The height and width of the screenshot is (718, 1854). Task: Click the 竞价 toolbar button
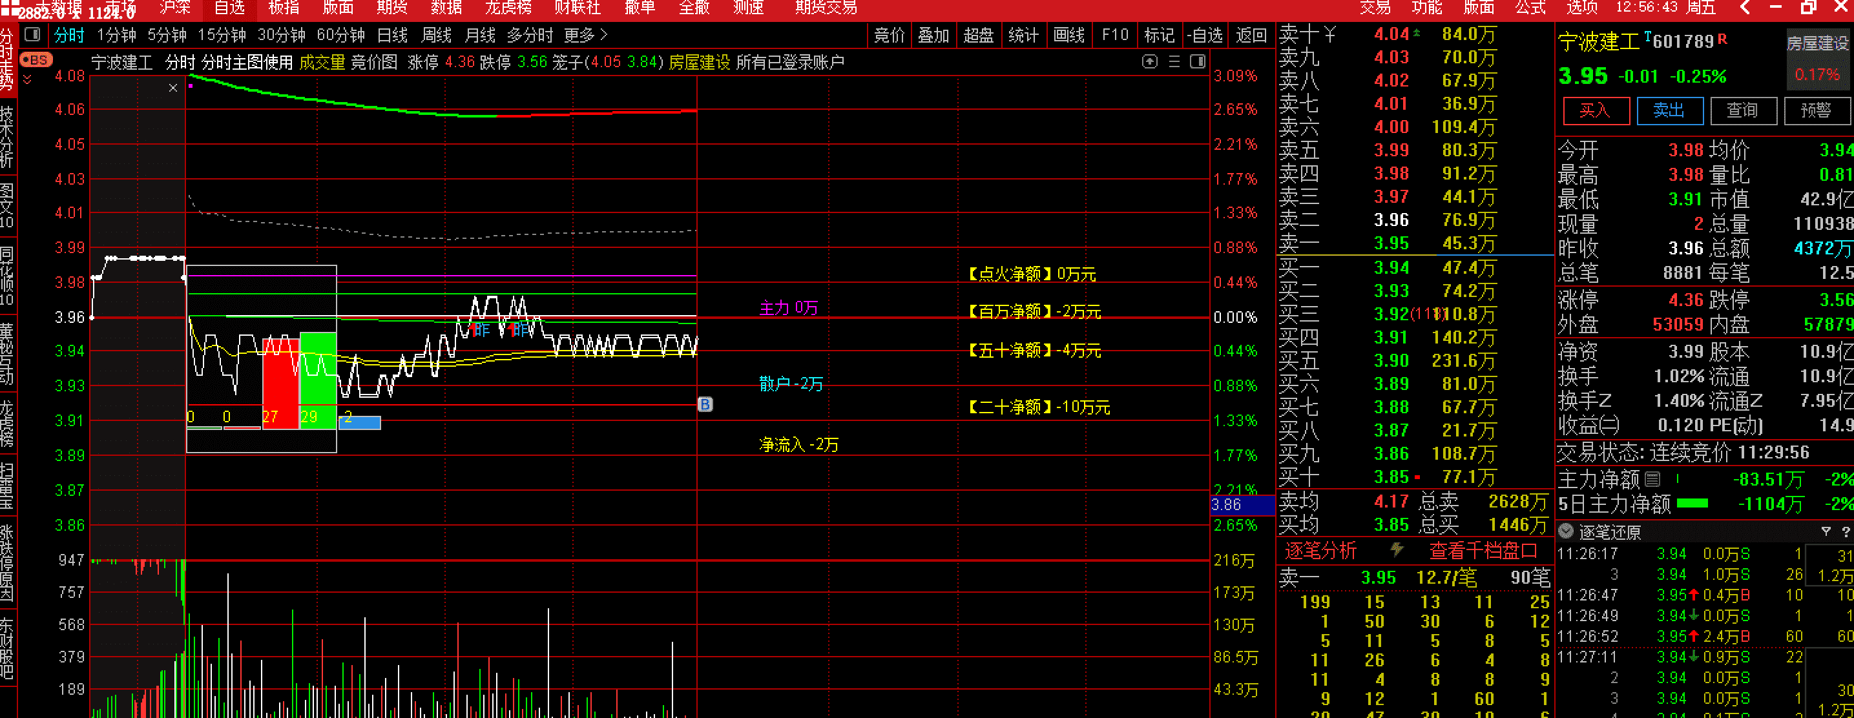890,34
